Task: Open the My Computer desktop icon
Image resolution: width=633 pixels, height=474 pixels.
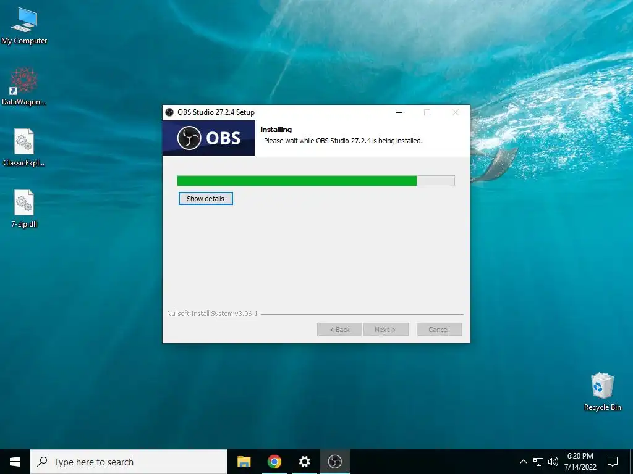Action: [x=24, y=26]
